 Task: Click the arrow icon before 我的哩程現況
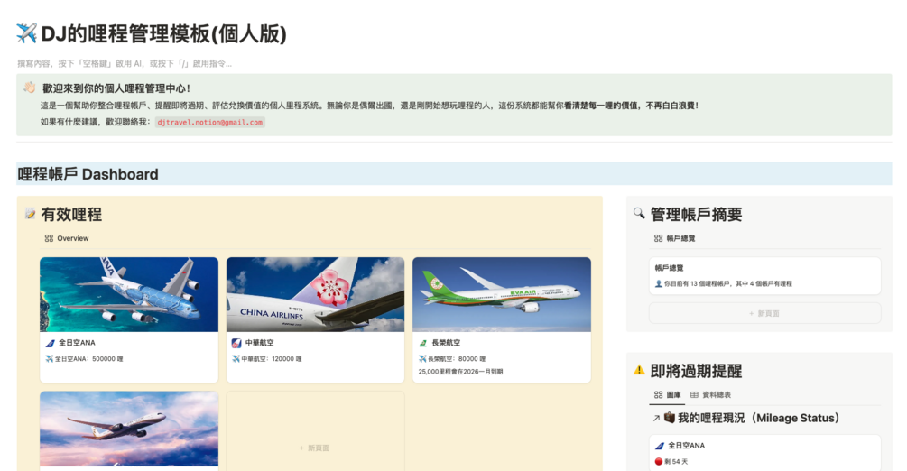(x=656, y=419)
